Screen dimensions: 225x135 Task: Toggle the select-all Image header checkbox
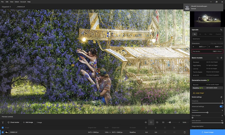click(x=3, y=128)
